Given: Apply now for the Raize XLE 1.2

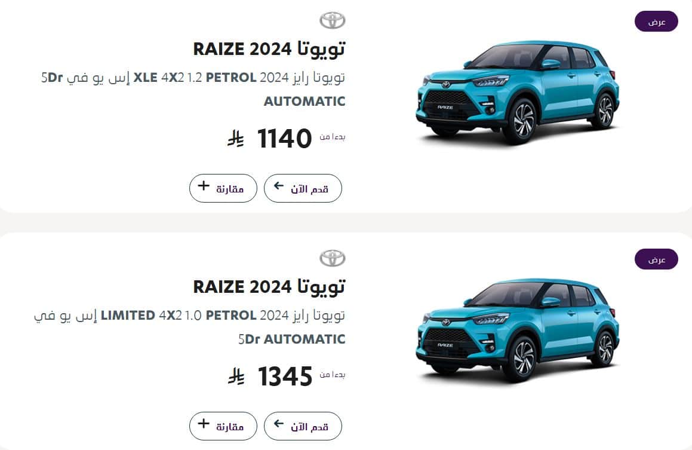Looking at the screenshot, I should click(x=303, y=188).
